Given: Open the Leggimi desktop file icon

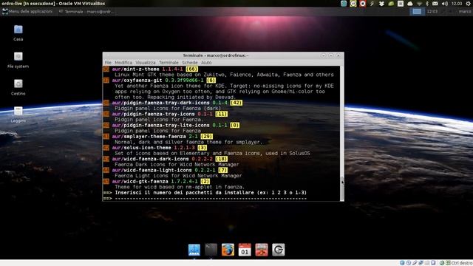Looking at the screenshot, I should pos(18,114).
